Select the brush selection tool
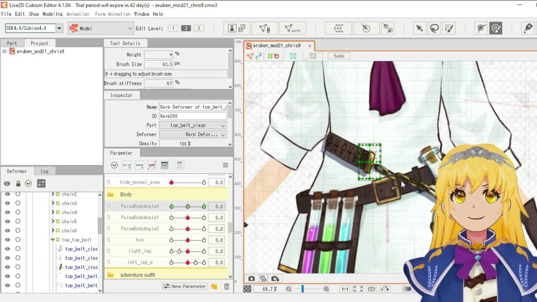 (449, 28)
